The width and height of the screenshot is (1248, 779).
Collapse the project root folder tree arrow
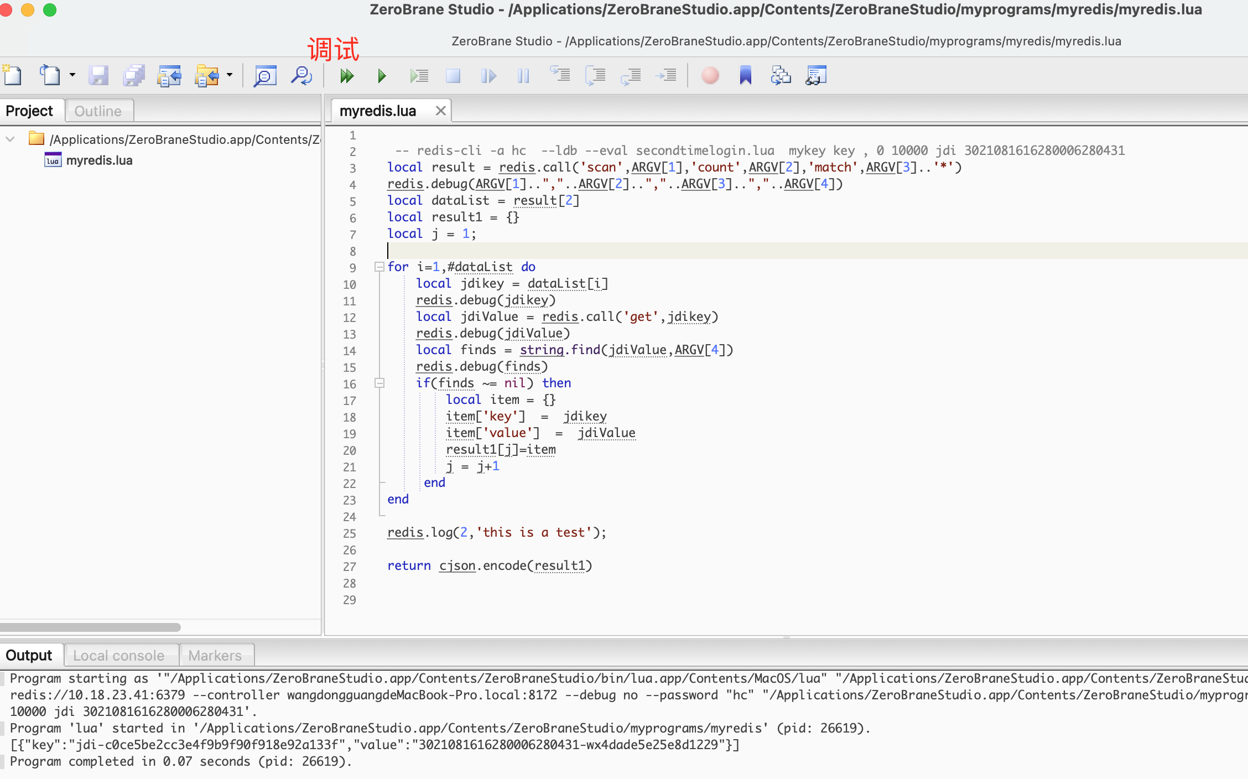(x=10, y=139)
